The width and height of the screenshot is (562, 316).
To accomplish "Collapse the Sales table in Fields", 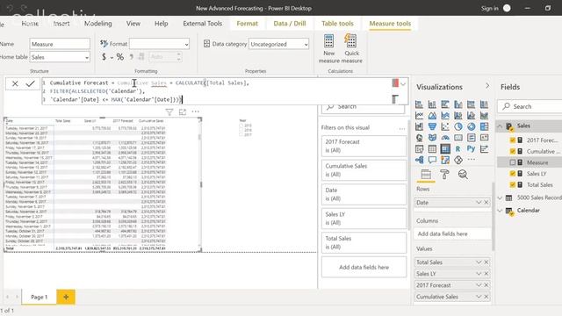I will pos(500,126).
